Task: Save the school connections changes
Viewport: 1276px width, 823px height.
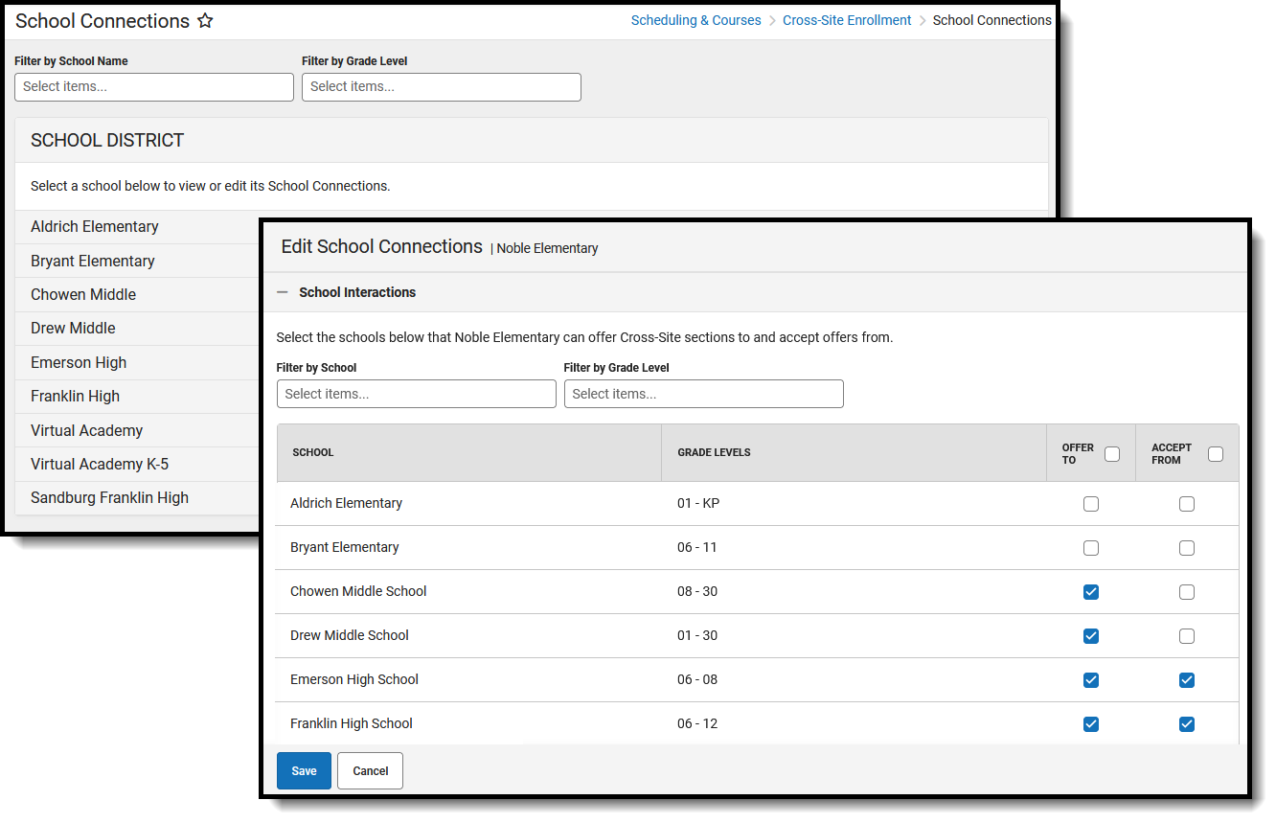Action: [304, 771]
